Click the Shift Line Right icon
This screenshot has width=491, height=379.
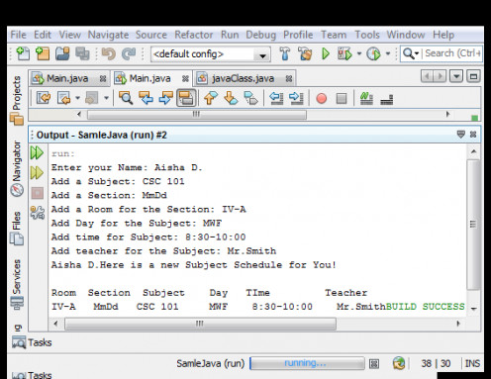296,98
